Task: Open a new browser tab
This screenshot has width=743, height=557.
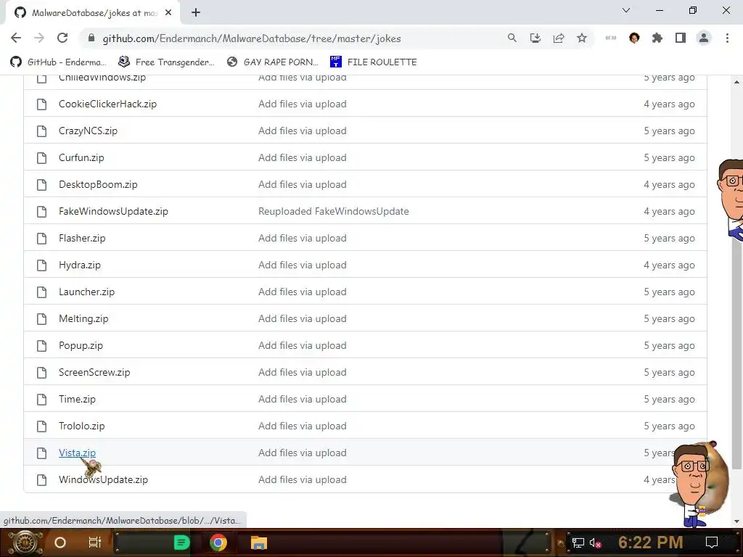Action: (196, 13)
